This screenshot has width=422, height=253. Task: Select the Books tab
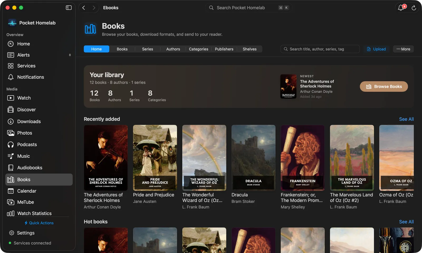click(x=122, y=49)
